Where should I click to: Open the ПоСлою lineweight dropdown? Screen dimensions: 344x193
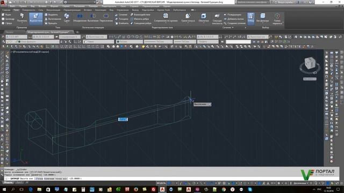[185, 42]
